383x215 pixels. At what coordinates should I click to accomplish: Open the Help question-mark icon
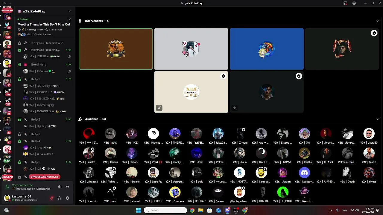point(354,3)
